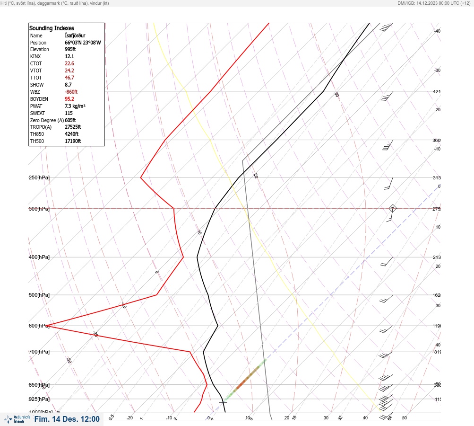The width and height of the screenshot is (474, 426).
Task: Click the '925[hPa]' pressure label
Action: (x=39, y=399)
